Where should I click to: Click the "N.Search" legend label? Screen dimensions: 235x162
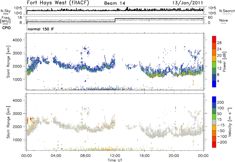click(227, 11)
